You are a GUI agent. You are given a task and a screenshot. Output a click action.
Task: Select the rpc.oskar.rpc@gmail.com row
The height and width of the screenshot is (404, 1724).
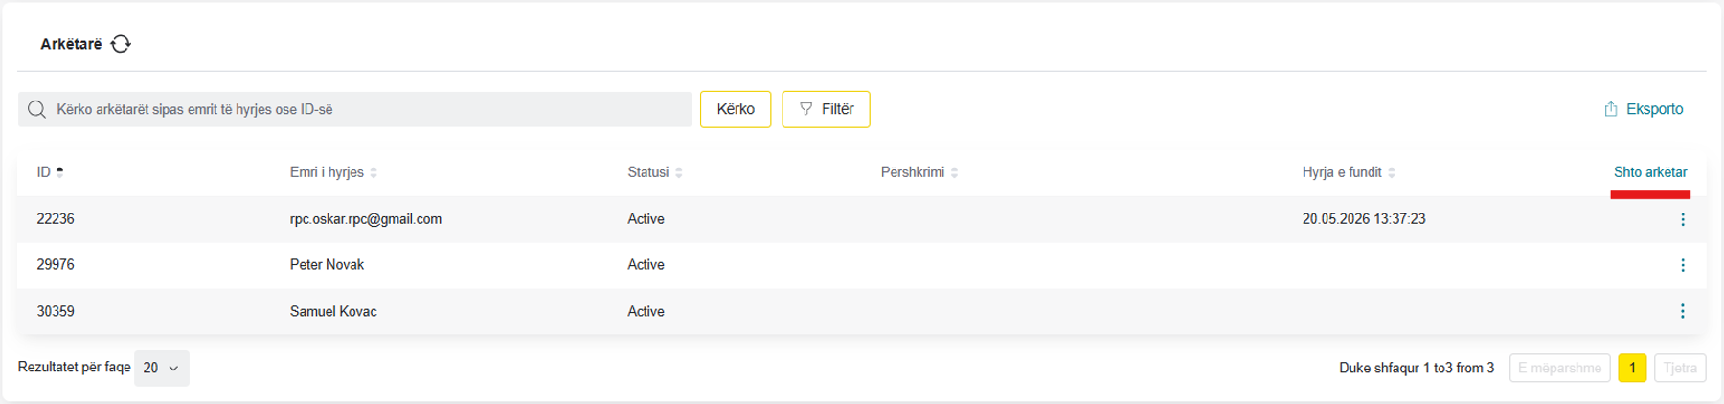point(862,219)
